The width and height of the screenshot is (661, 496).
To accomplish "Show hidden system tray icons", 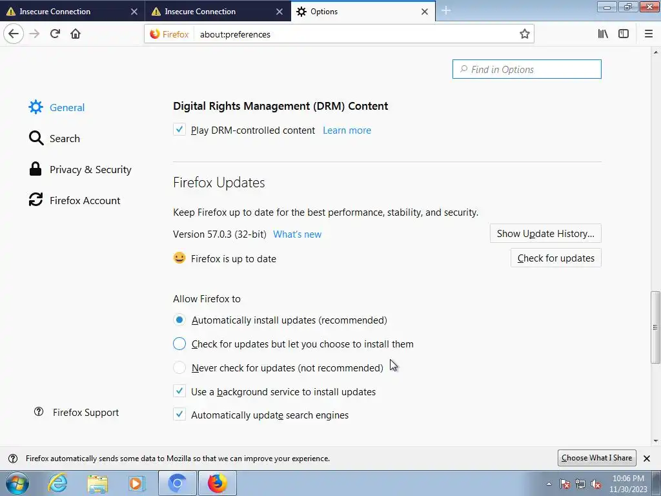I will tap(549, 484).
